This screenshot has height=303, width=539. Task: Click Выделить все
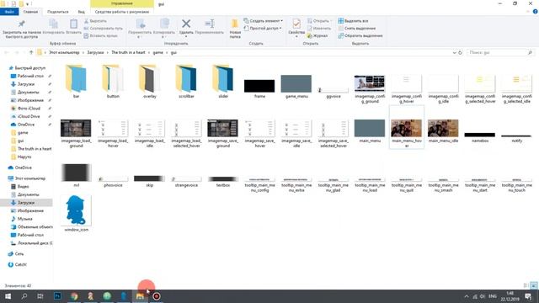click(x=353, y=21)
